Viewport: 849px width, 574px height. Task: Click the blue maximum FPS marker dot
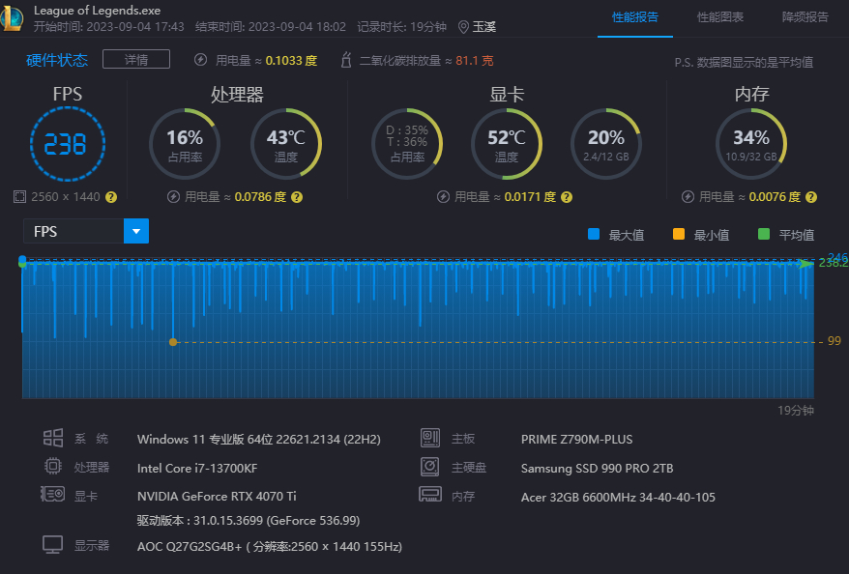click(x=22, y=259)
